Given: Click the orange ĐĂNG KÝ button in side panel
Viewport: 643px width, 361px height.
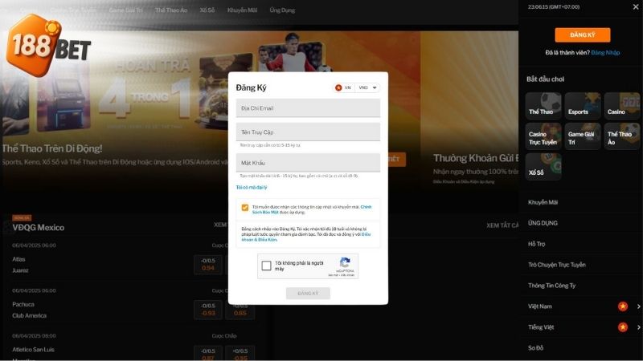Looking at the screenshot, I should coord(582,34).
